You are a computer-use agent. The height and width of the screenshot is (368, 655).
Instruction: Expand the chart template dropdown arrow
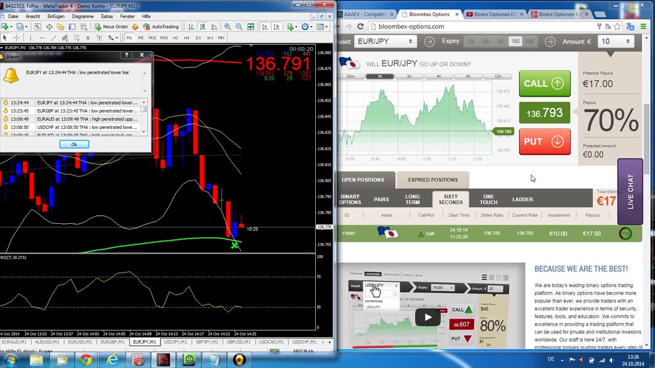pyautogui.click(x=326, y=27)
